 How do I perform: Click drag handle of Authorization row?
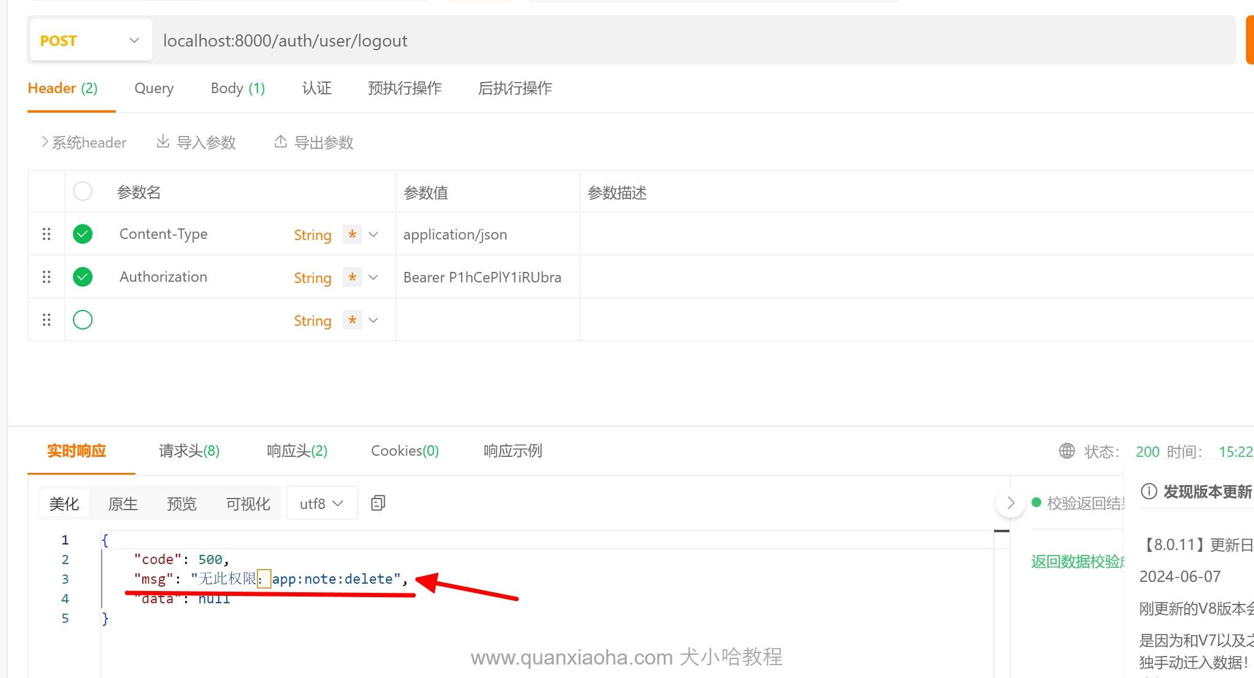(x=47, y=277)
